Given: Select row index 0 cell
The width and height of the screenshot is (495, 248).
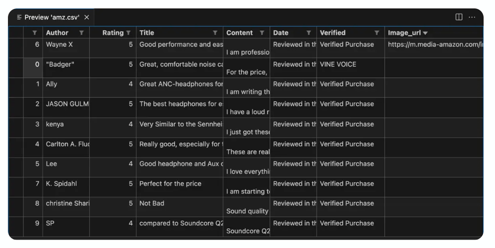Looking at the screenshot, I should pos(33,68).
